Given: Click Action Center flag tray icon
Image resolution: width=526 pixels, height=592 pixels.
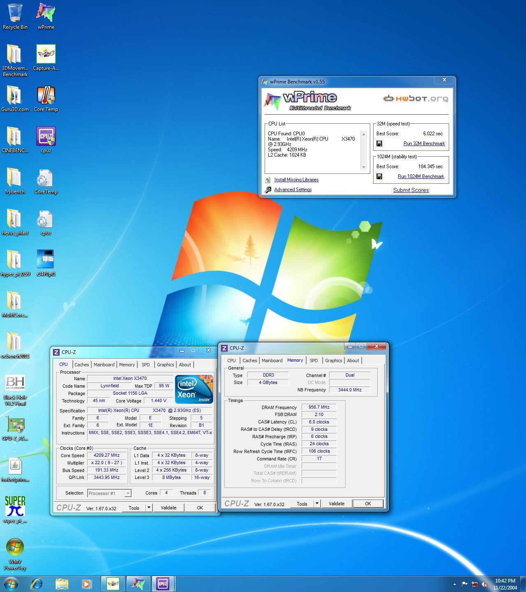Looking at the screenshot, I should [x=465, y=584].
